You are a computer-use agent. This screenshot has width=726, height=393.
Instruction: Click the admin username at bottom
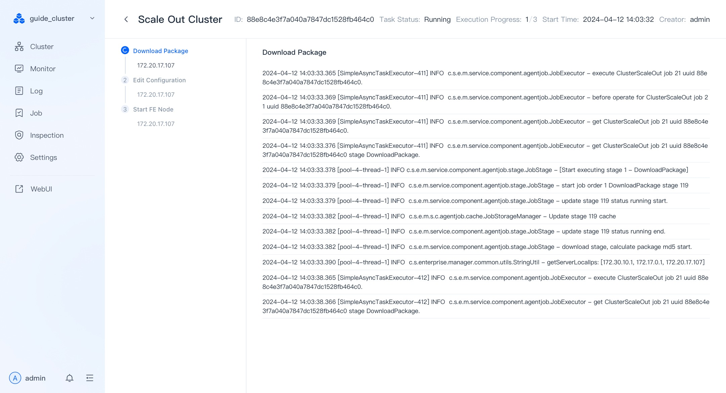(35, 378)
